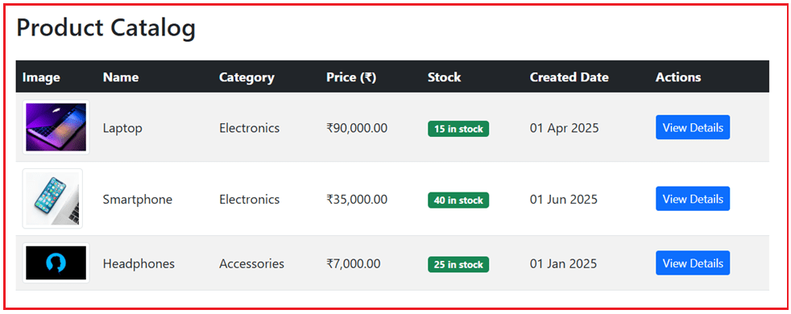Click the Laptop product thumbnail image

tap(56, 127)
